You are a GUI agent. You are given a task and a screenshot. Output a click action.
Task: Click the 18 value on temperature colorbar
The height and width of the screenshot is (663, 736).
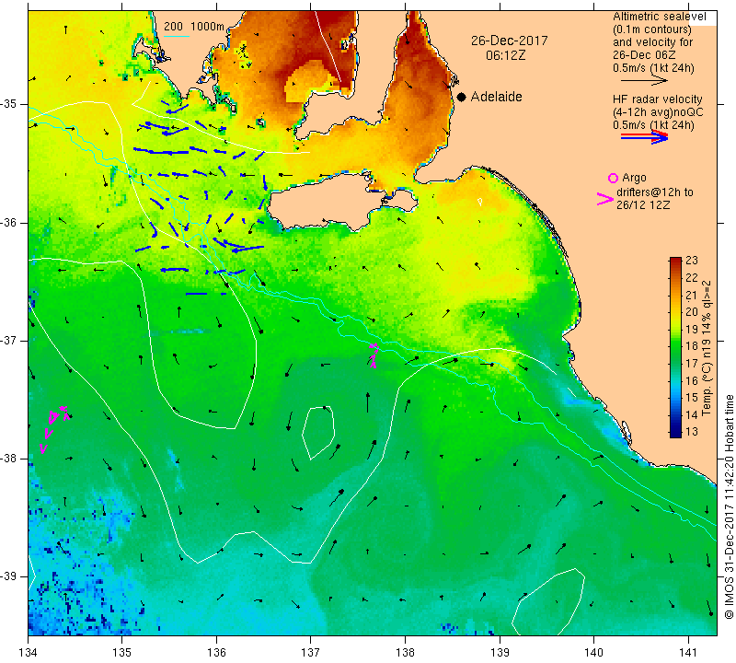692,346
